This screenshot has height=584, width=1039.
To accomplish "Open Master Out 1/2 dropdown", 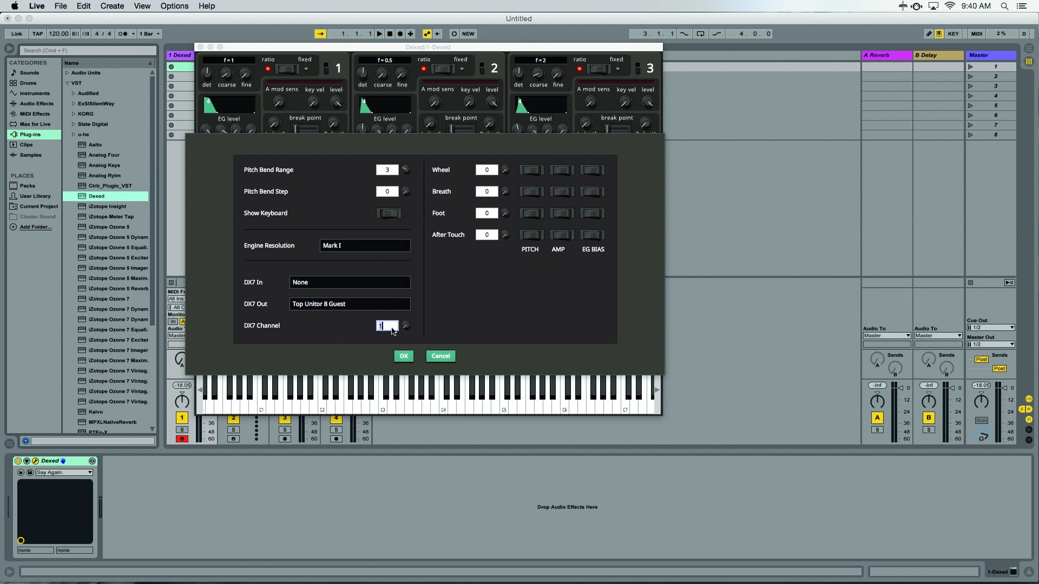I will tap(991, 344).
